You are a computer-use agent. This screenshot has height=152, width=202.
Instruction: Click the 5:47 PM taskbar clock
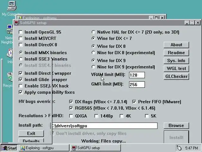[x=192, y=148]
